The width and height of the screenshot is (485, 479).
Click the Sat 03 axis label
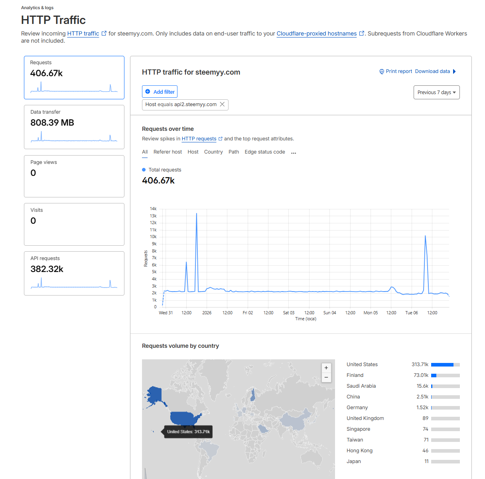tap(289, 313)
